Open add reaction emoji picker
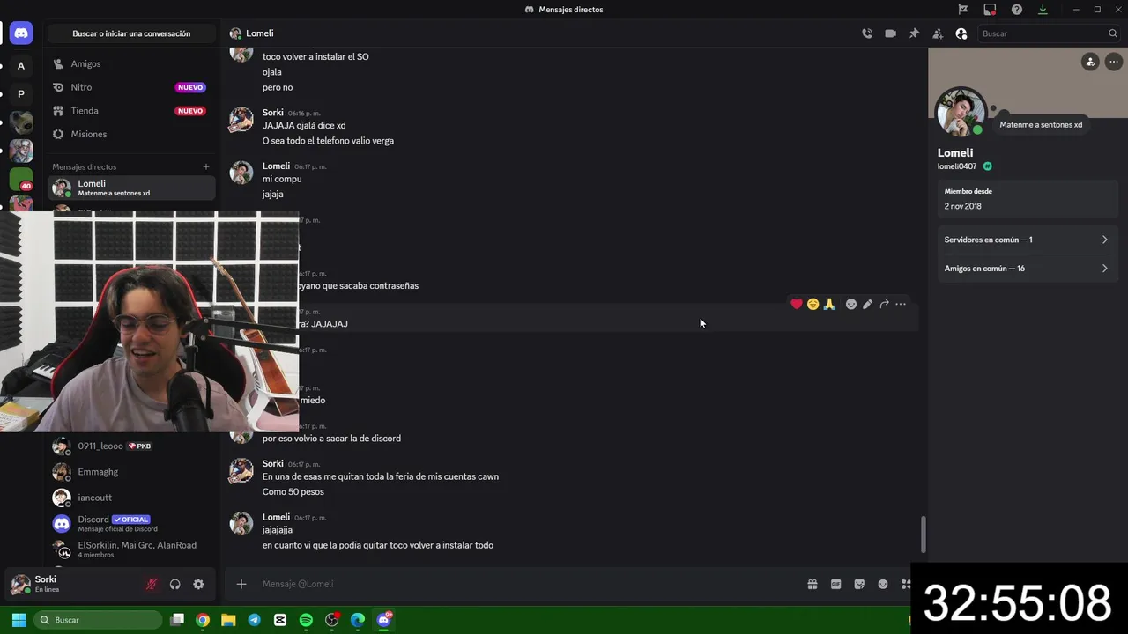 851,304
